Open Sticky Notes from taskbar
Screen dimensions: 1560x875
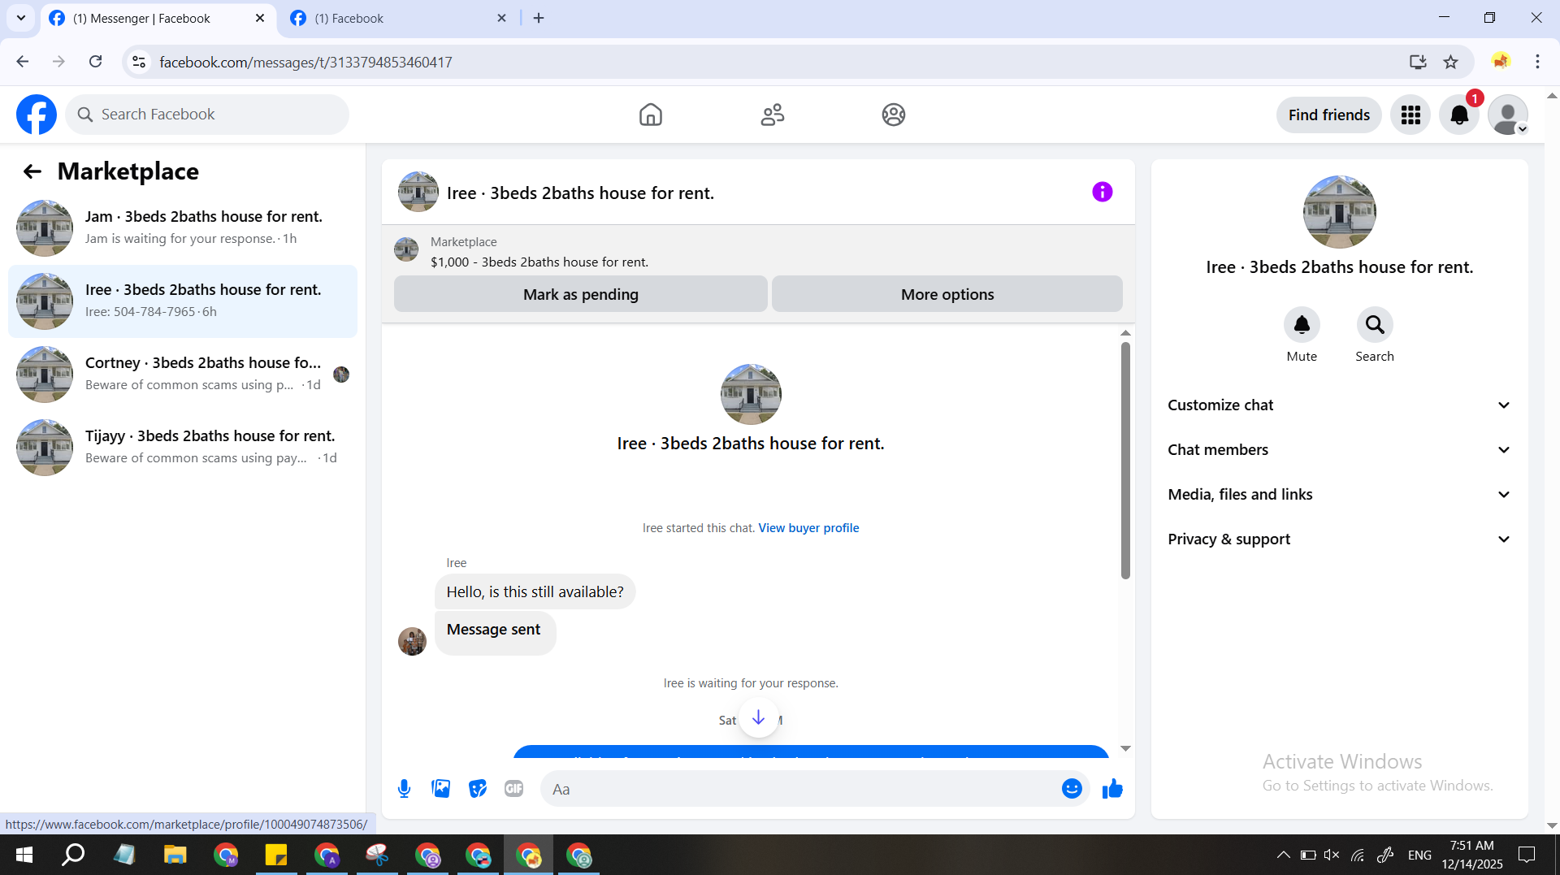point(276,855)
